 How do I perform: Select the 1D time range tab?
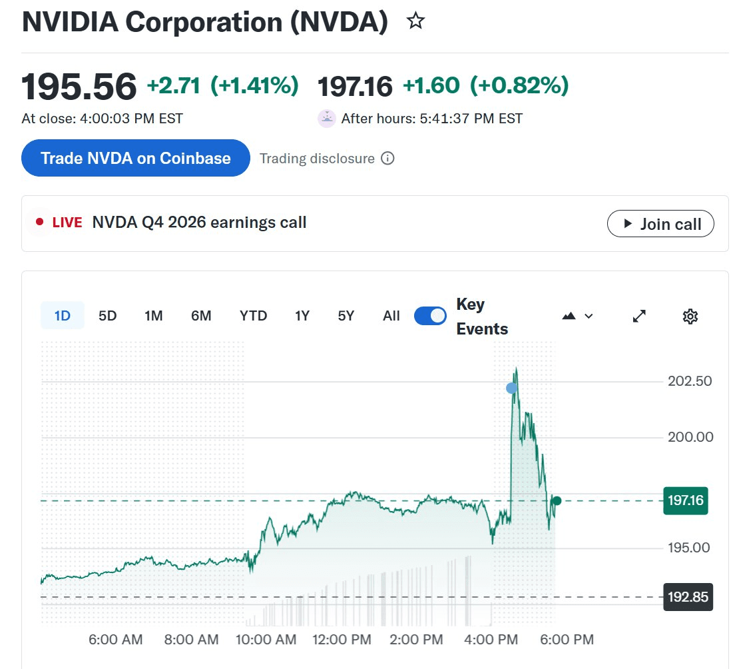pyautogui.click(x=62, y=316)
